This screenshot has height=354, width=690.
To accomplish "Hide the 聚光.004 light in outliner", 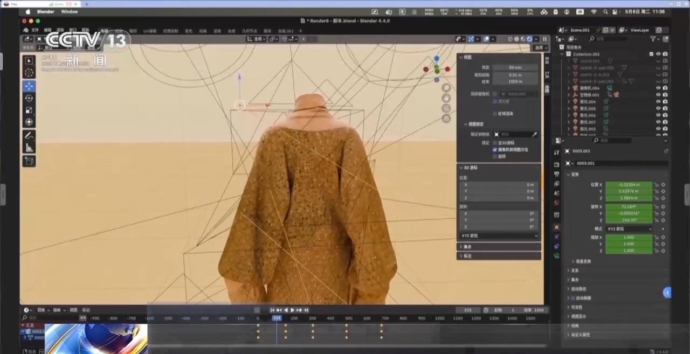I will coord(658,102).
